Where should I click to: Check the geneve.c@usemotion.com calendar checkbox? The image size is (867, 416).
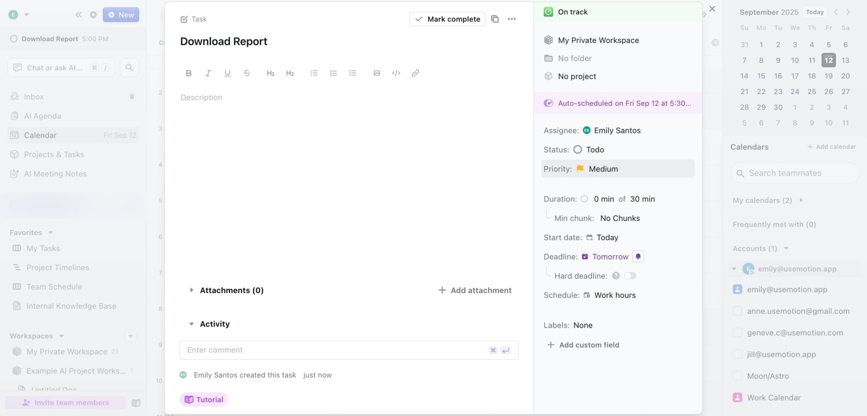tap(737, 333)
